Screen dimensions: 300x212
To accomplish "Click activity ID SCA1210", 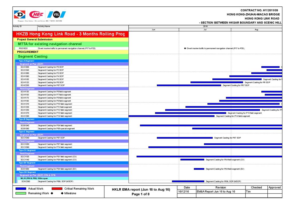I will [25, 104].
